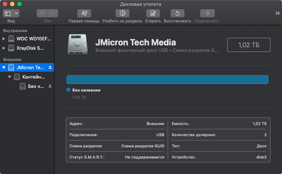Click the blue Без названия legend swatch

point(68,90)
